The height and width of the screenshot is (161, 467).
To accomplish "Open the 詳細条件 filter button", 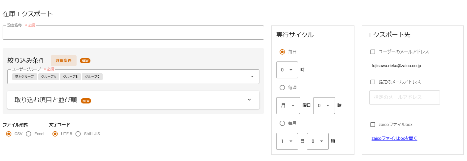I will pos(64,60).
